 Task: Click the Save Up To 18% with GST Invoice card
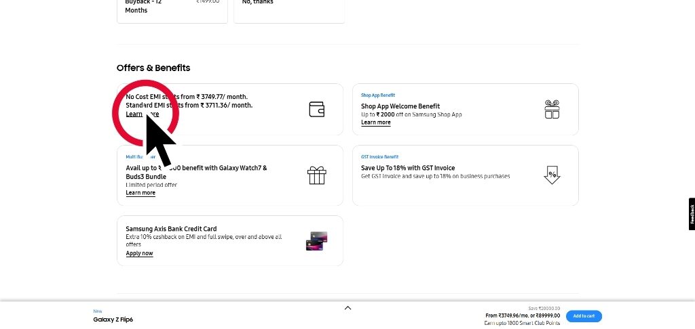pos(465,175)
